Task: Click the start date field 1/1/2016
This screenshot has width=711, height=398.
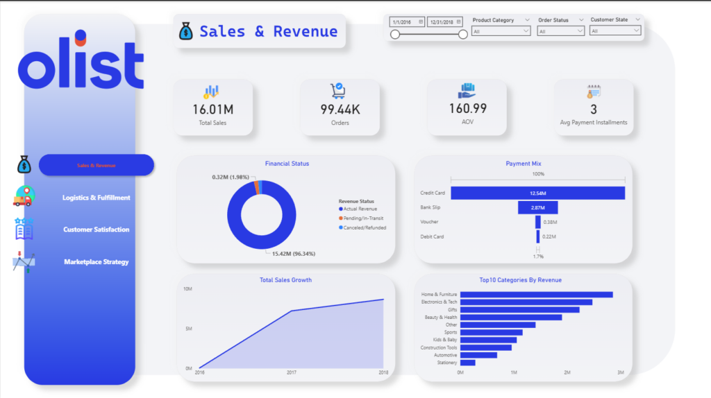Action: tap(407, 21)
